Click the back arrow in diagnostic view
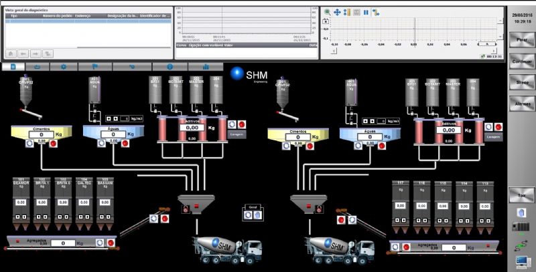 click(23, 53)
